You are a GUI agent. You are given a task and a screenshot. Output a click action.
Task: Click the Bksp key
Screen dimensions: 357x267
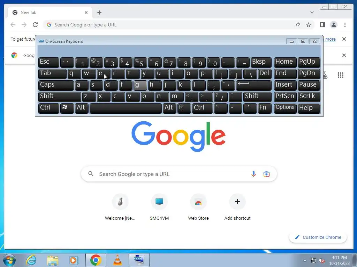261,62
